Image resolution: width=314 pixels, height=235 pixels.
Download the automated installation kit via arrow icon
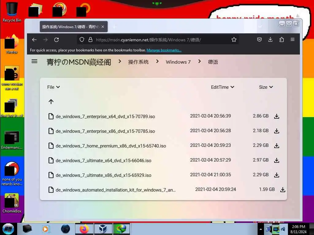coord(282,190)
